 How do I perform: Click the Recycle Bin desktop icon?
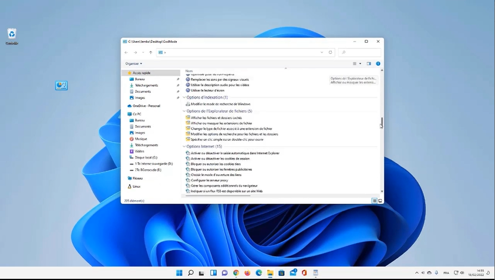12,35
